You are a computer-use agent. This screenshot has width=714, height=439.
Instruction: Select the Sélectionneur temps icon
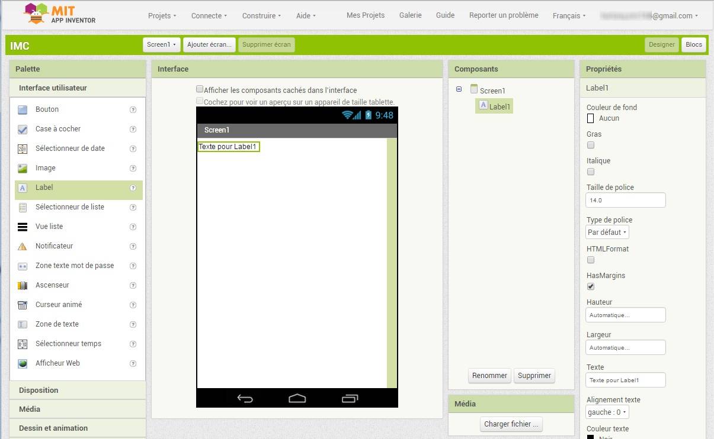[x=23, y=344]
